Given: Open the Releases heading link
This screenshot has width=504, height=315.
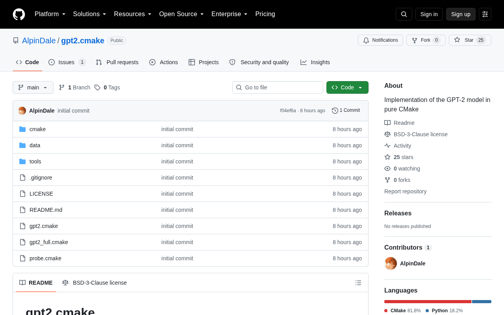Looking at the screenshot, I should [x=398, y=213].
